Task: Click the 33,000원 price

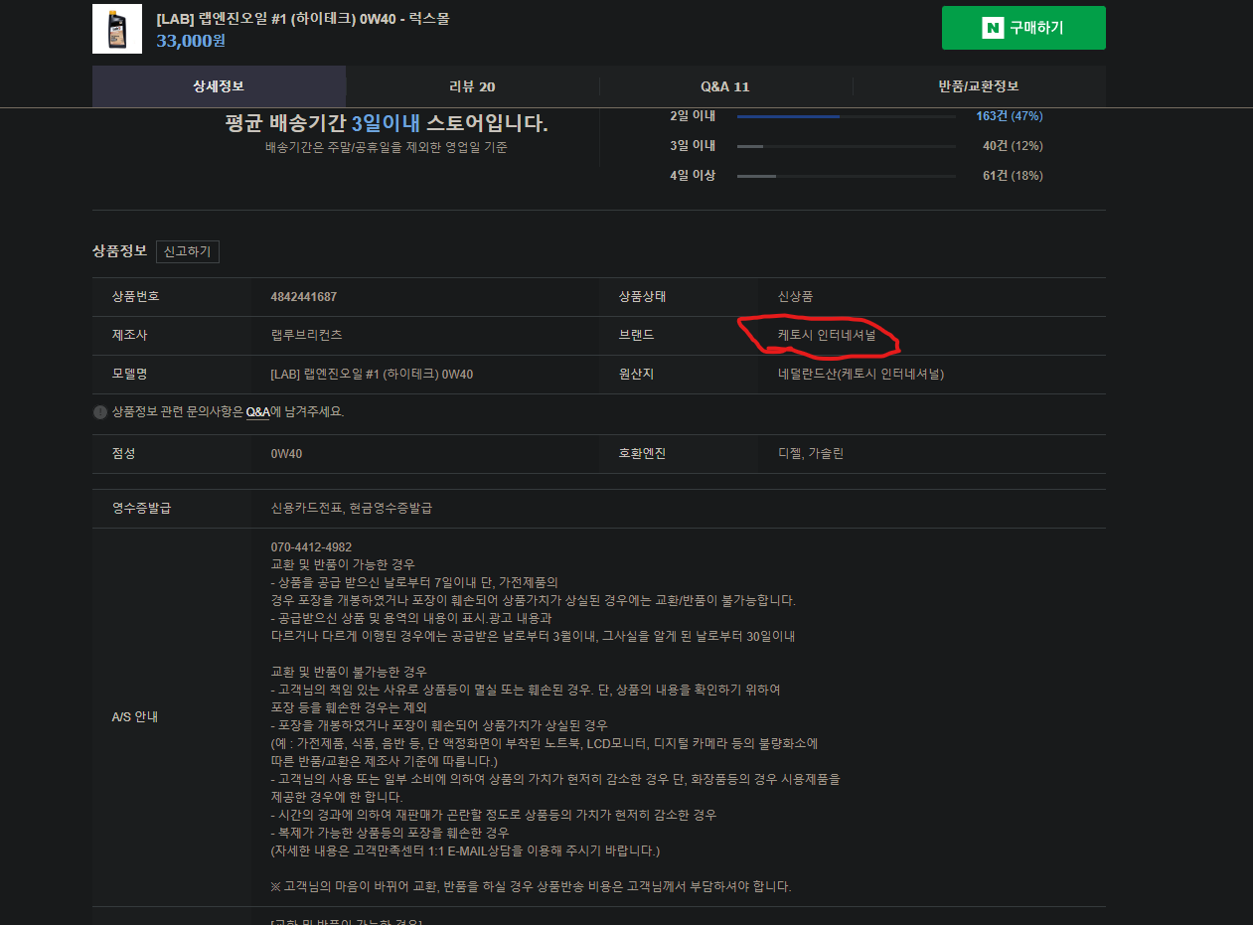Action: pos(191,41)
